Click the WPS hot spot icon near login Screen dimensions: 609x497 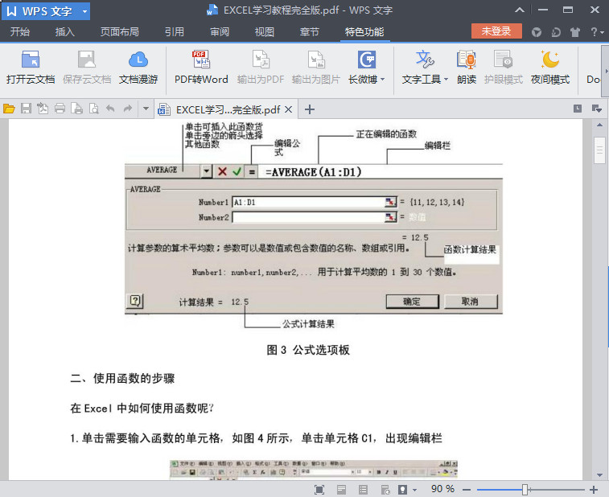pyautogui.click(x=537, y=32)
